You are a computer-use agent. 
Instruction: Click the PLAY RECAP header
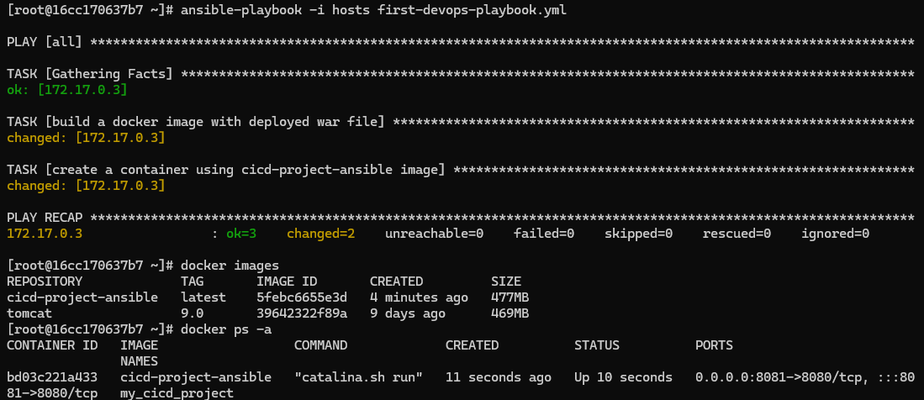(44, 218)
